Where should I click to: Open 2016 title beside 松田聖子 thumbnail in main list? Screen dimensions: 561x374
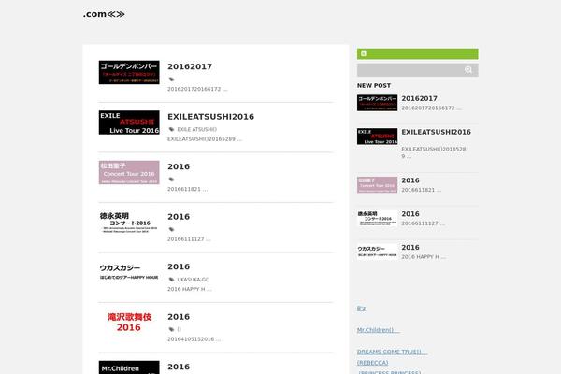point(179,166)
